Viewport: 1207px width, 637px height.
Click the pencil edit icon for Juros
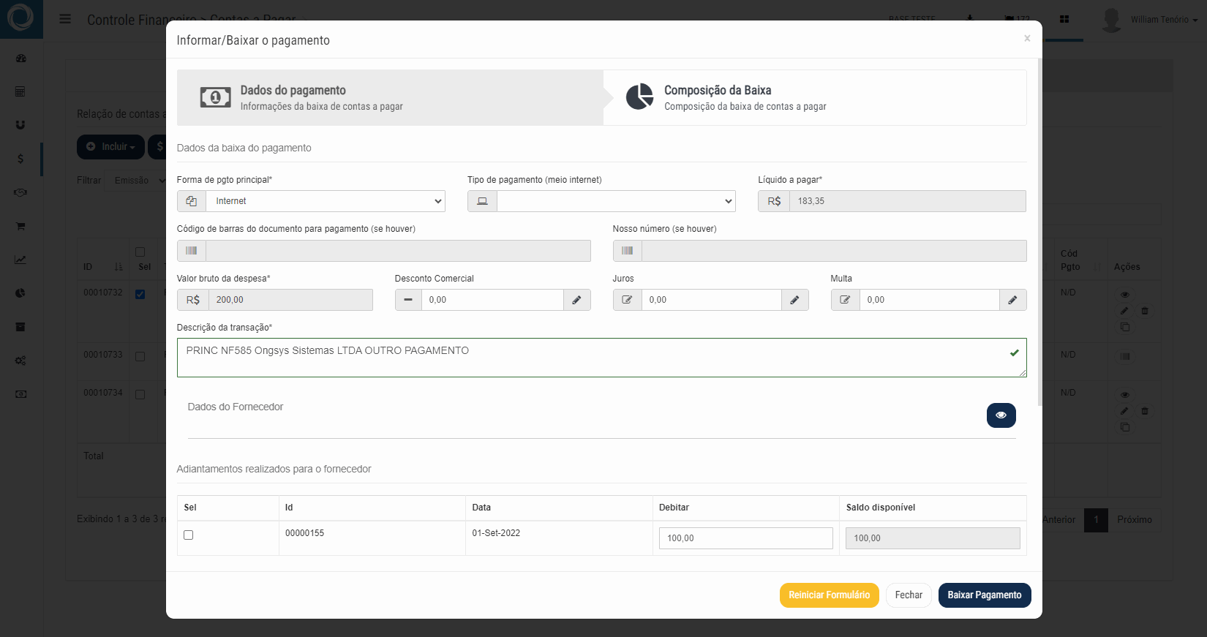(794, 300)
